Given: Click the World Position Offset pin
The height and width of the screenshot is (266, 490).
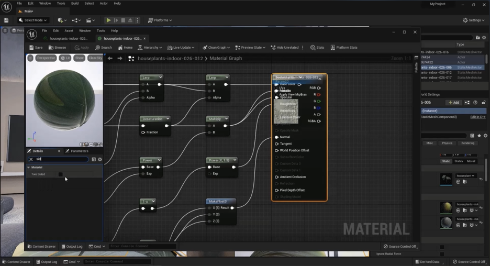Looking at the screenshot, I should 276,150.
